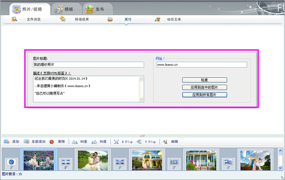
Task: Click the 动态文本 icon
Action: [x=157, y=19]
